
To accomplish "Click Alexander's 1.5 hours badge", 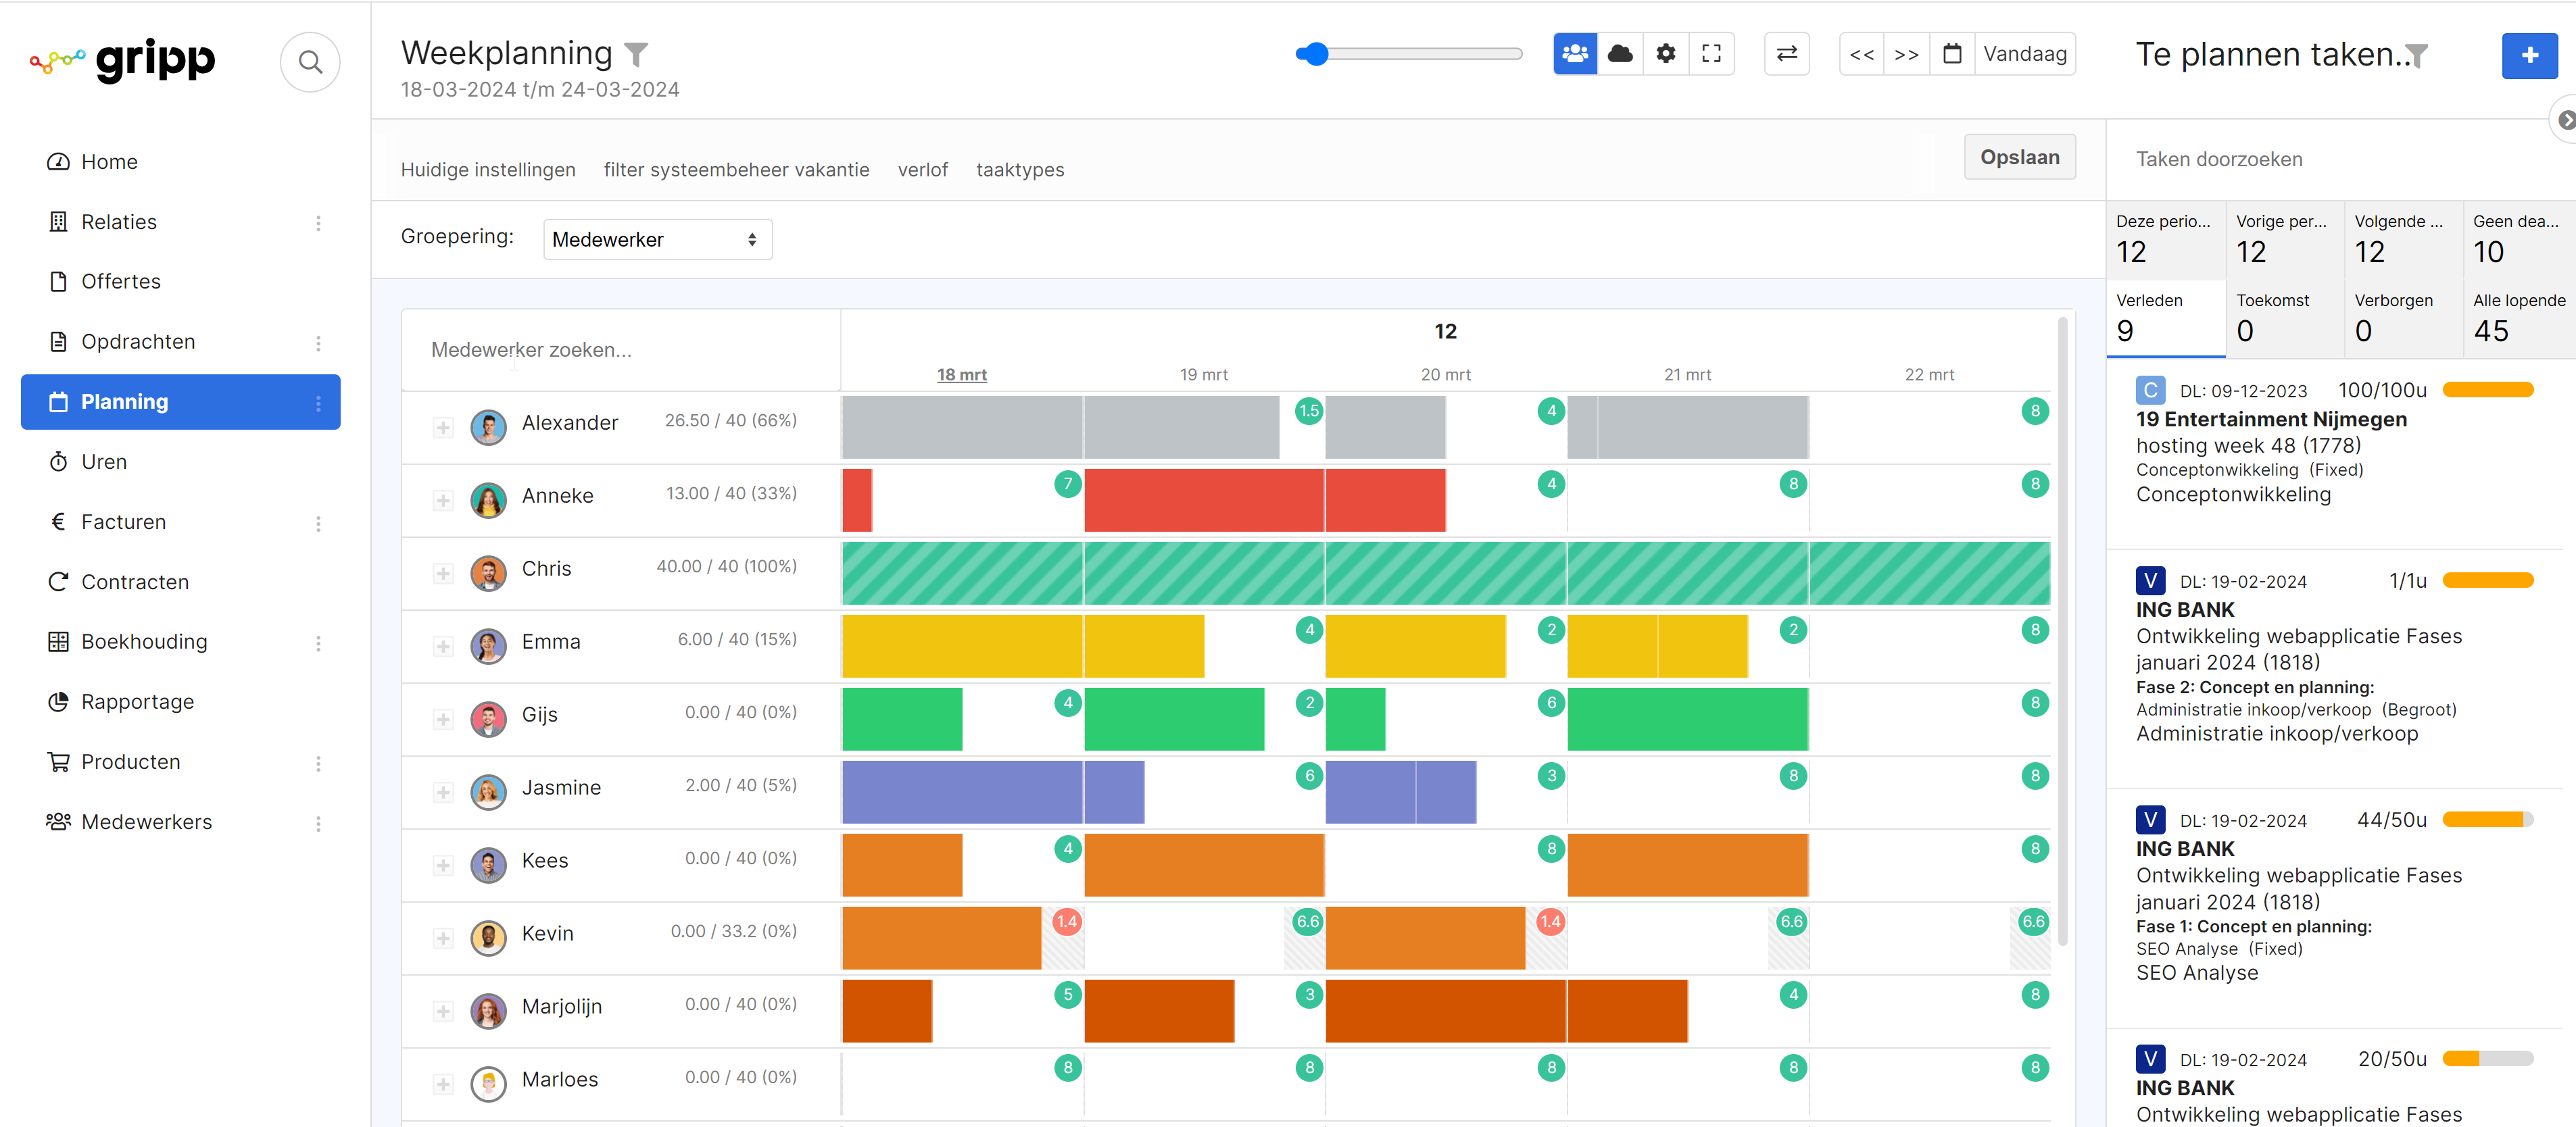I will point(1309,411).
